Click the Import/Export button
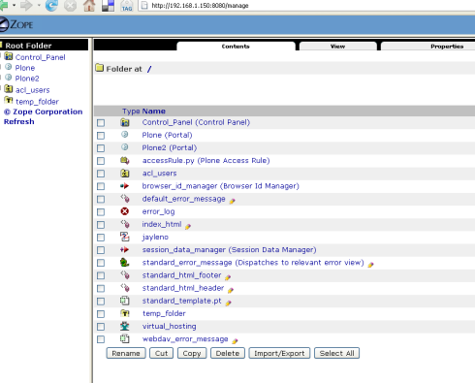The width and height of the screenshot is (475, 383). pyautogui.click(x=279, y=353)
